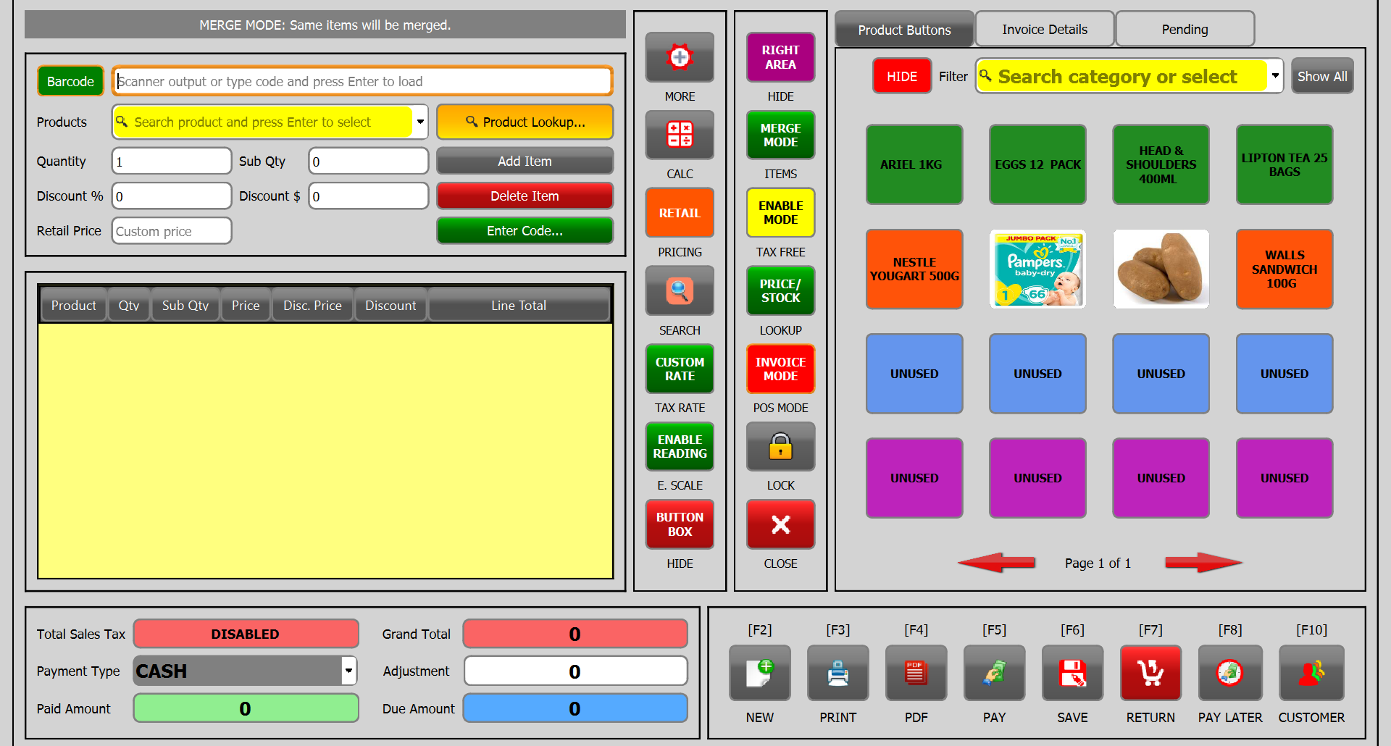Open the category filter dropdown arrow
This screenshot has height=746, width=1391.
point(1275,76)
